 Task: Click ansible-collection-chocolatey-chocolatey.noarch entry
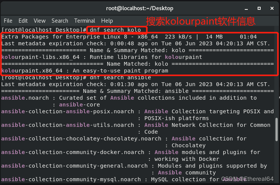pyautogui.click(x=124, y=139)
